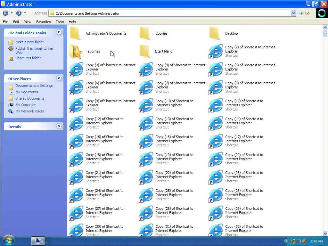Screen dimensions: 328x246
Task: Click Make a new folder link
Action: pos(29,42)
